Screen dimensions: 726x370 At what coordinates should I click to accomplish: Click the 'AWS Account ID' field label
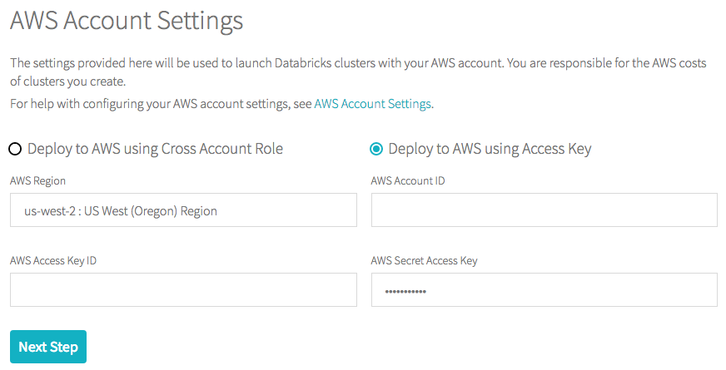[x=407, y=181]
